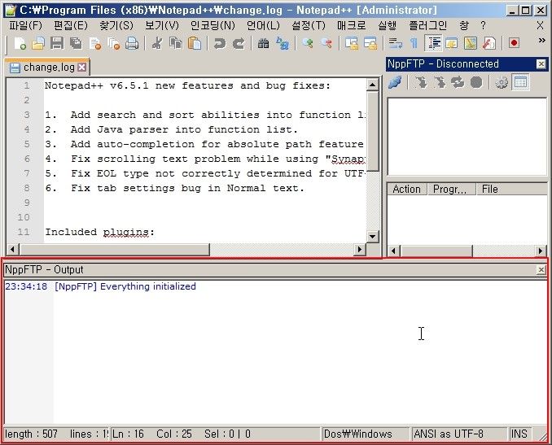Viewport: 552px width, 445px height.
Task: Open the 실행 menu
Action: click(388, 25)
